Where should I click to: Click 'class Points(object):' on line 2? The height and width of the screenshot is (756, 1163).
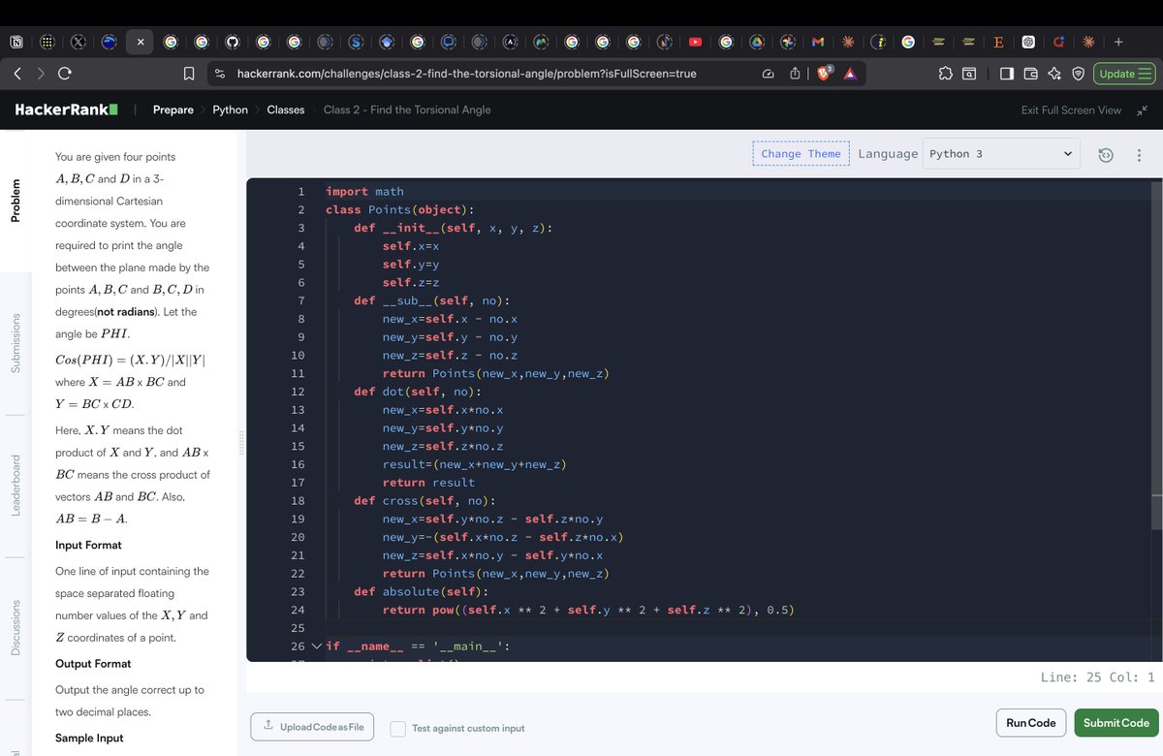point(400,209)
